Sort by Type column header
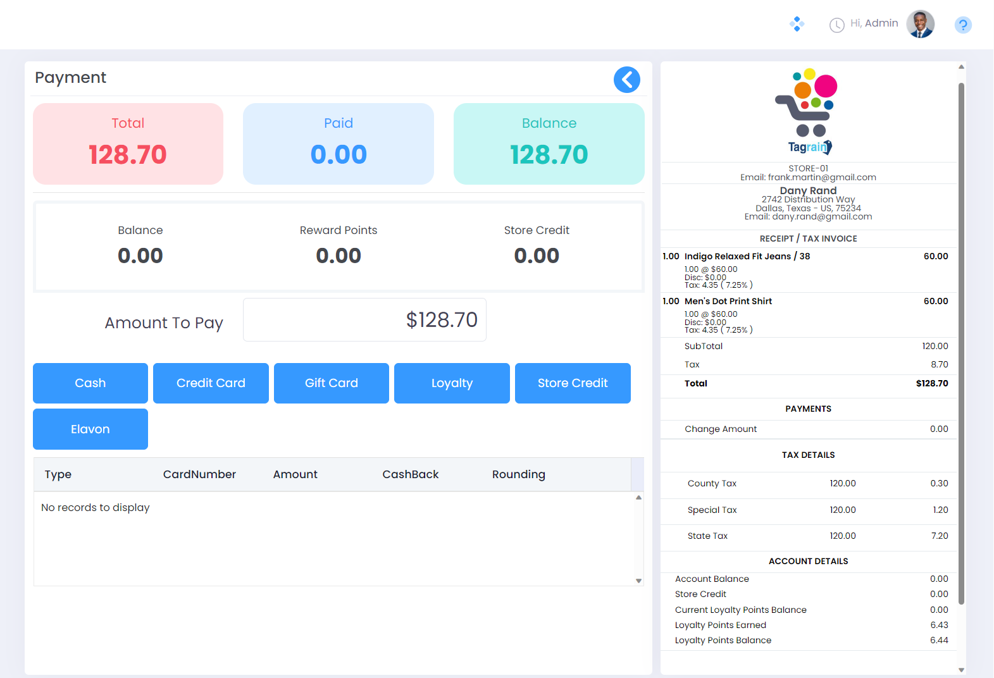This screenshot has height=678, width=994. pos(58,474)
